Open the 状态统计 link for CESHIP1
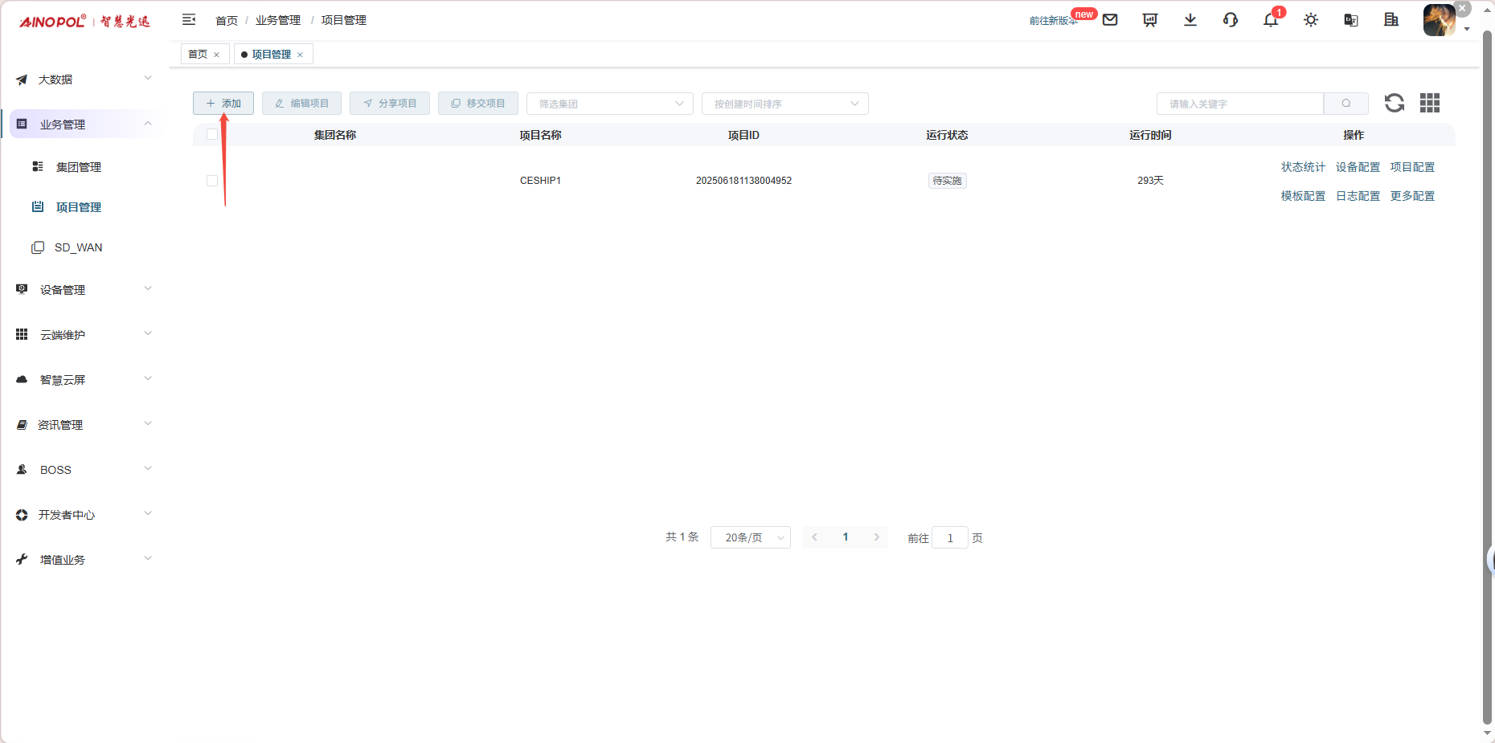Image resolution: width=1495 pixels, height=743 pixels. 1303,167
